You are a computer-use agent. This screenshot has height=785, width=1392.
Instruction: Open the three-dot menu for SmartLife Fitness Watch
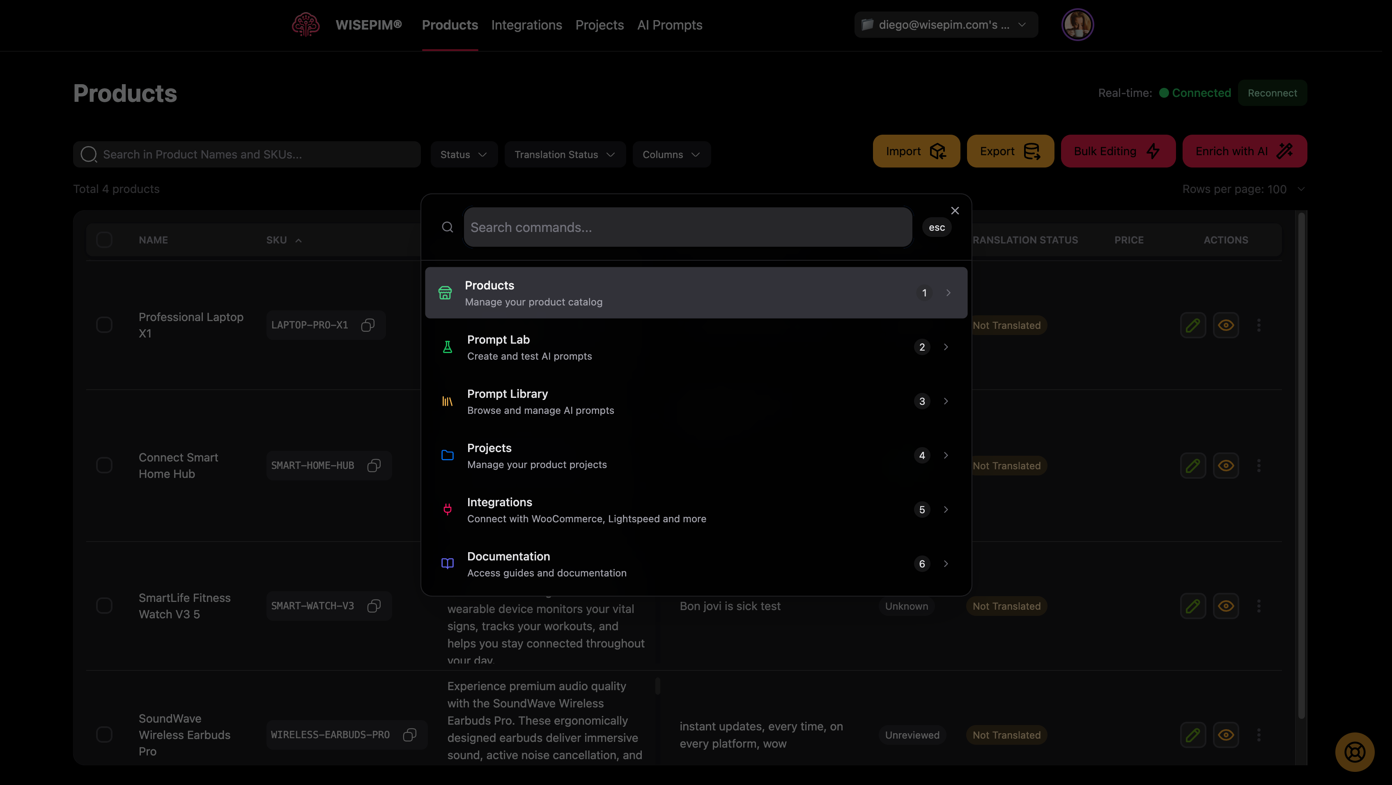(x=1259, y=606)
